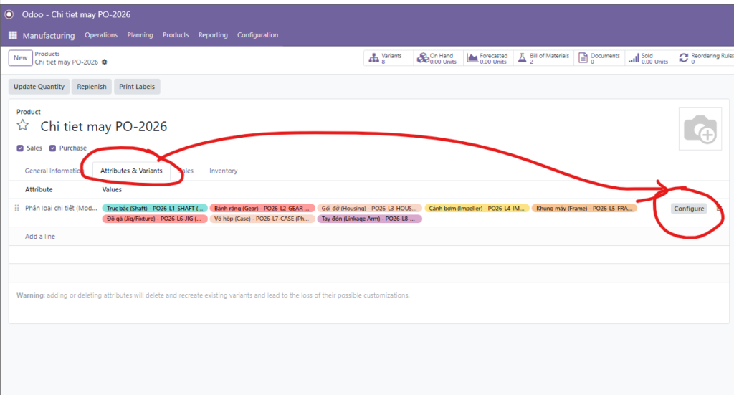The width and height of the screenshot is (734, 395).
Task: Switch to the Inventory tab
Action: tap(223, 171)
